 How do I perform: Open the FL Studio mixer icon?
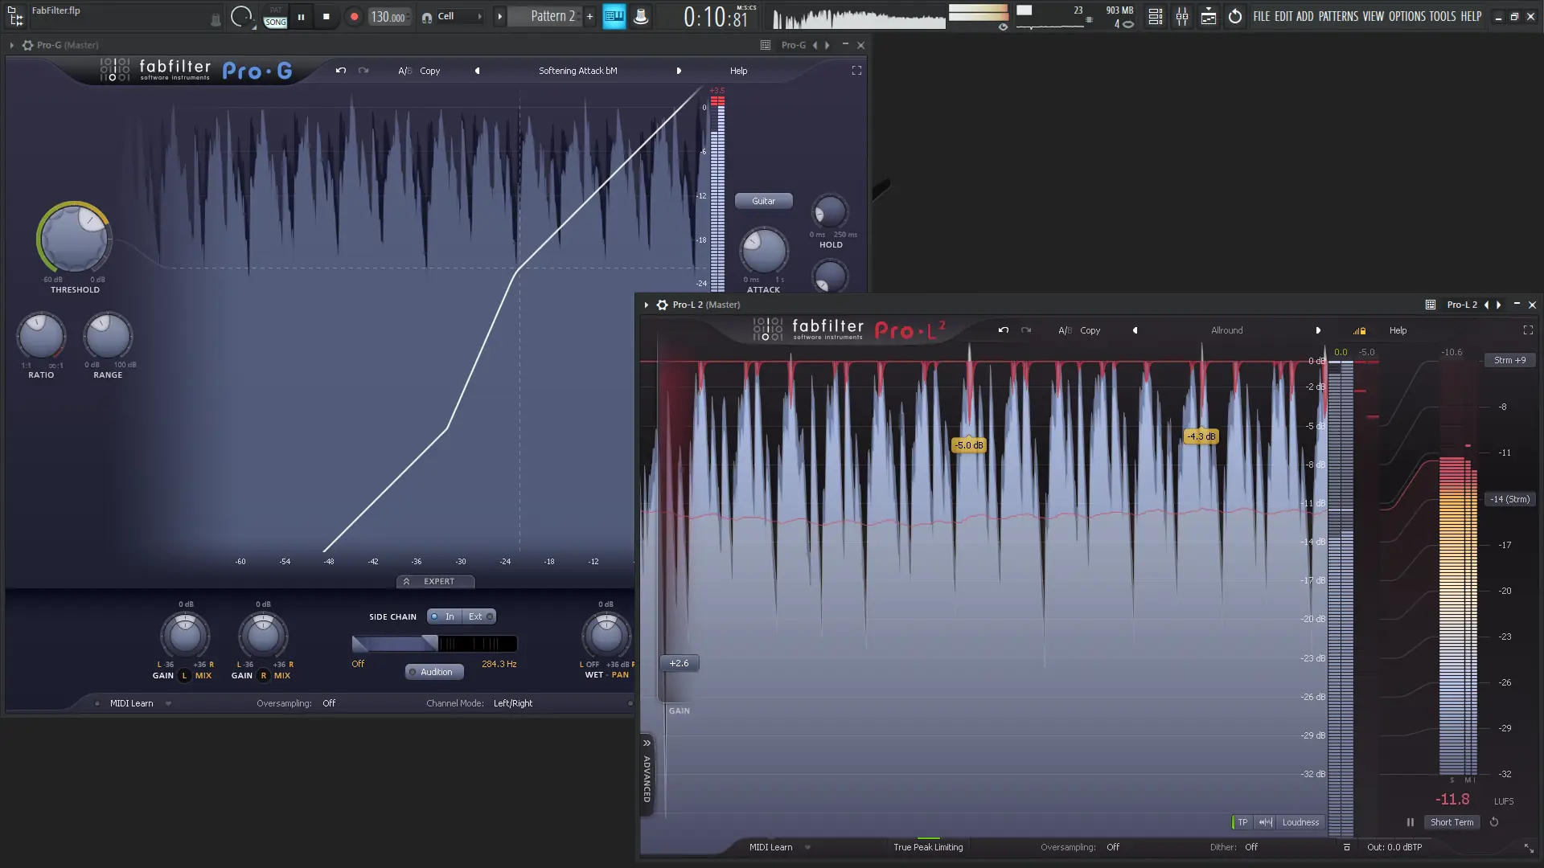(1181, 16)
